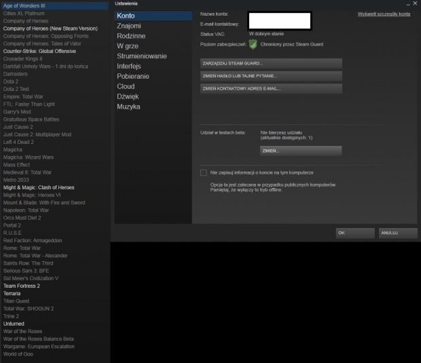Choose Gratuitous Space Battles

31,119
